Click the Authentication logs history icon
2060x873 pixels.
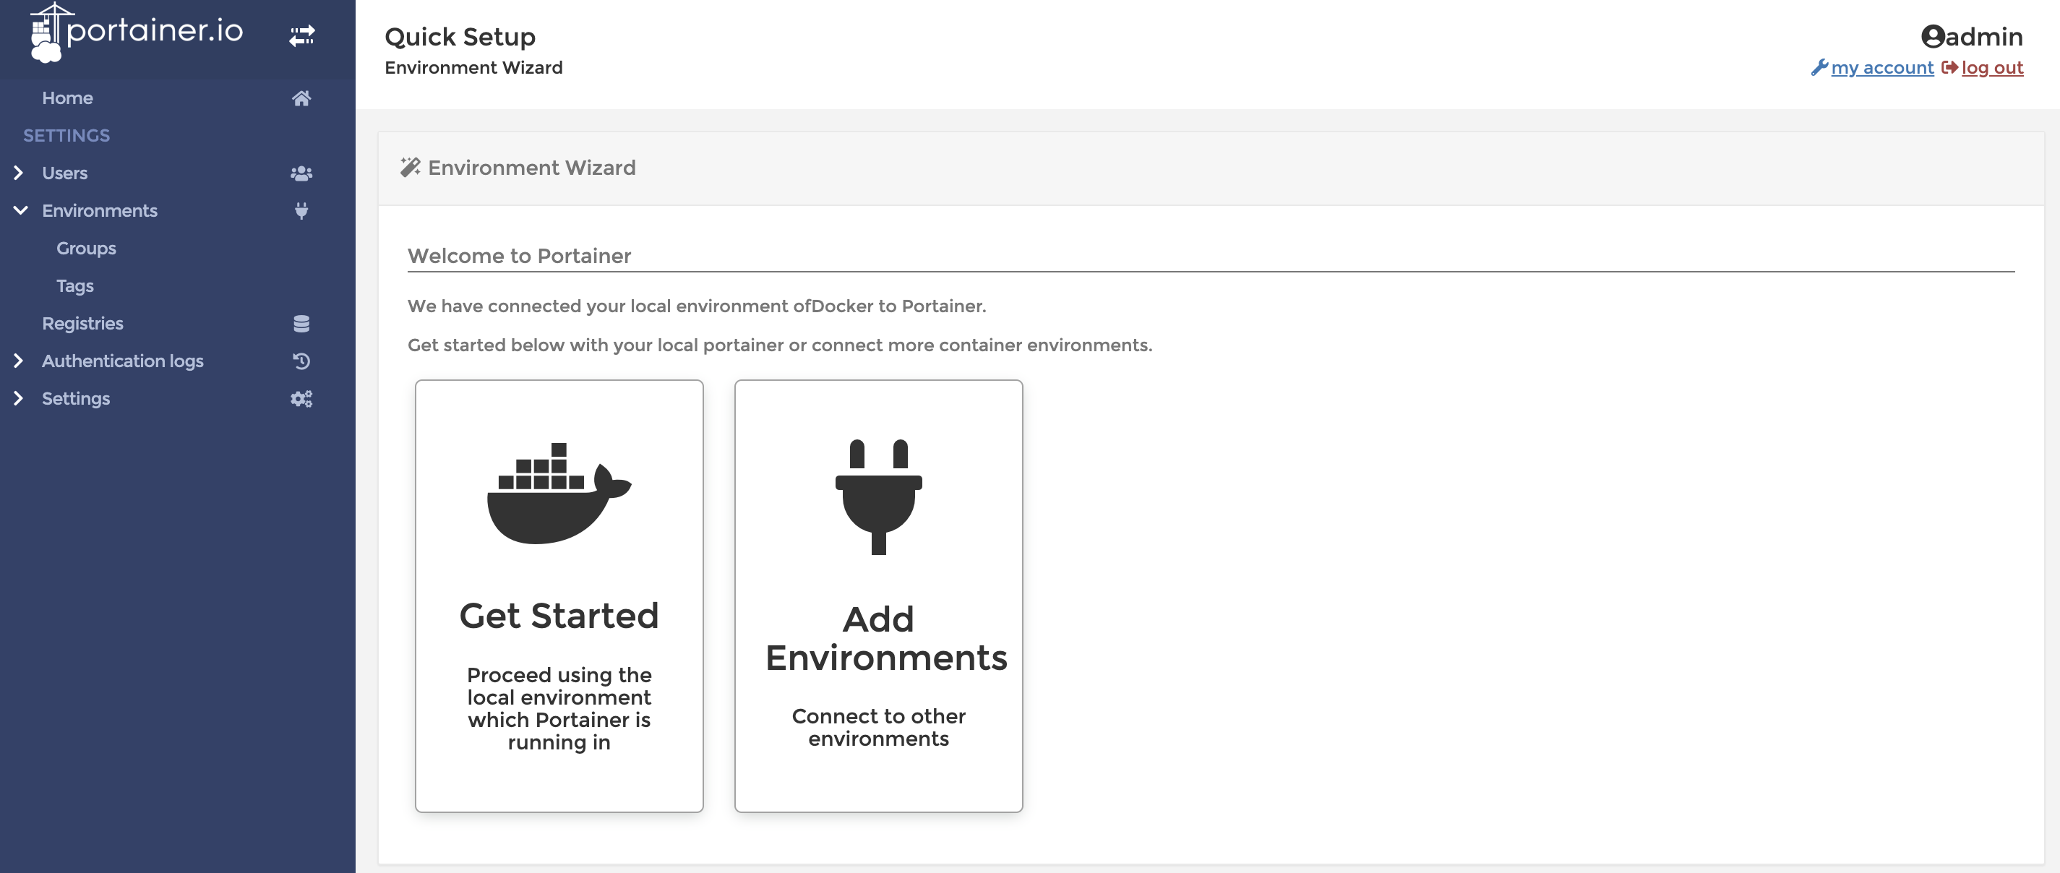click(301, 361)
